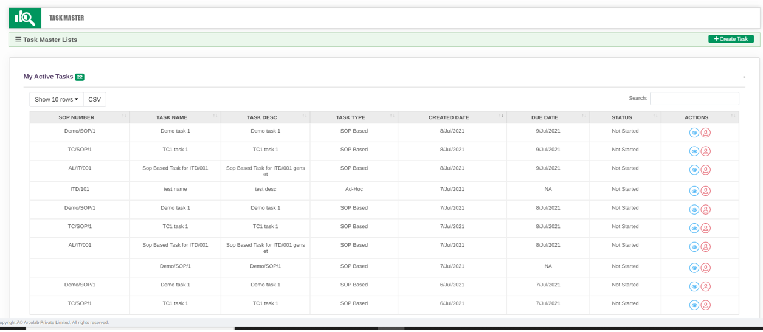Open the Show 10 rows dropdown
Screen dimensions: 763x332
[x=57, y=100]
